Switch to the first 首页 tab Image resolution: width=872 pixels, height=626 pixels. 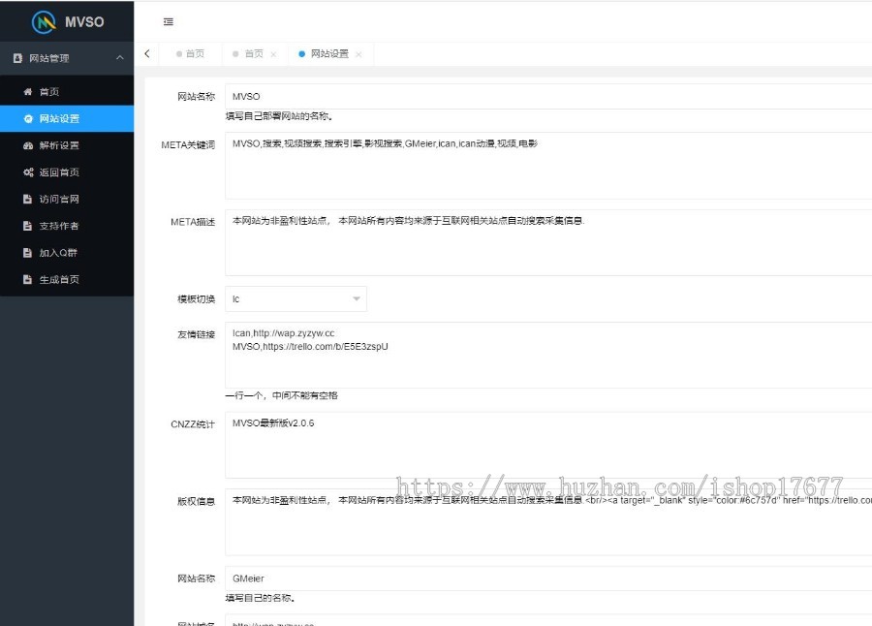pos(190,54)
